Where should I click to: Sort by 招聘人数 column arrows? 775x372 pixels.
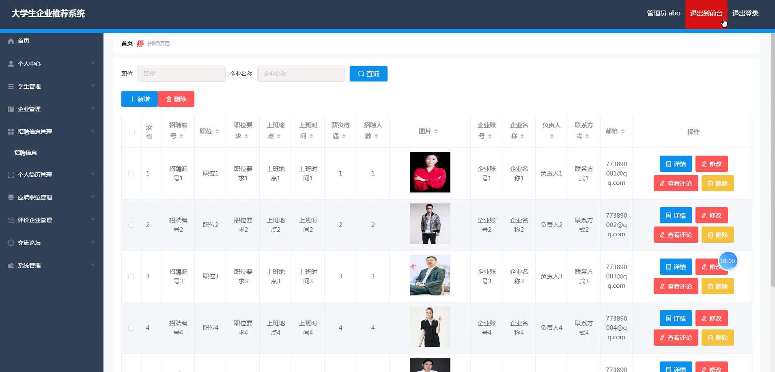click(x=376, y=136)
